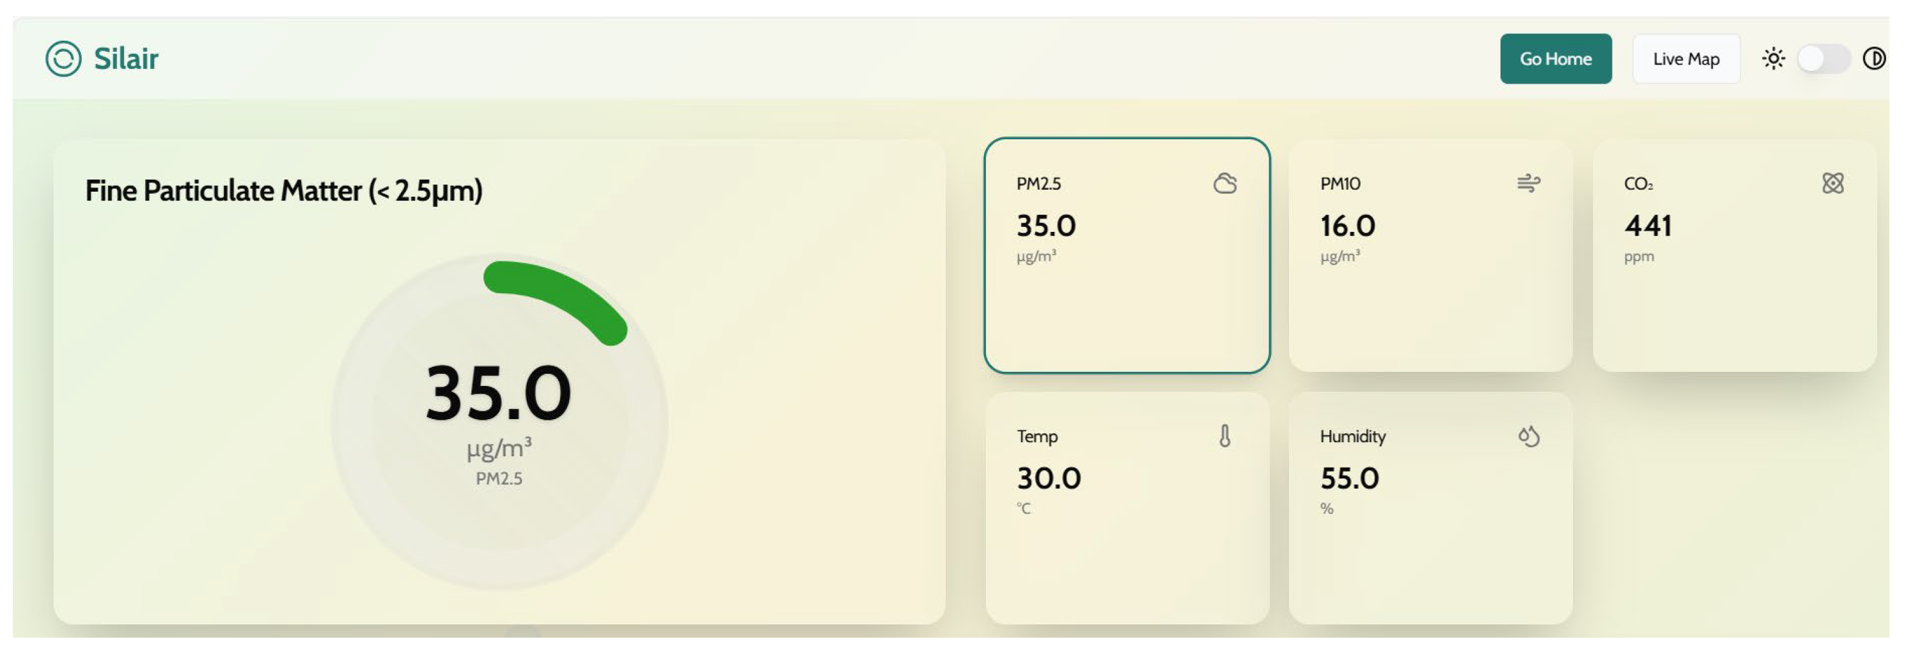
Task: Toggle the theme switch in header
Action: pyautogui.click(x=1823, y=58)
